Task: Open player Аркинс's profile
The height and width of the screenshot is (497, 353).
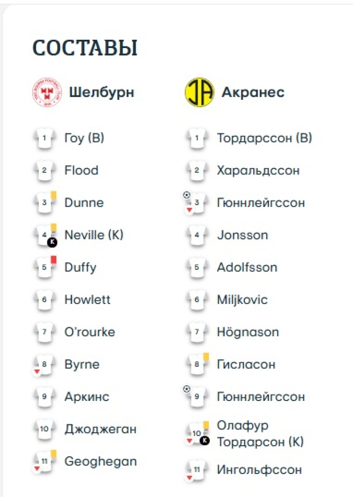Action: click(87, 396)
